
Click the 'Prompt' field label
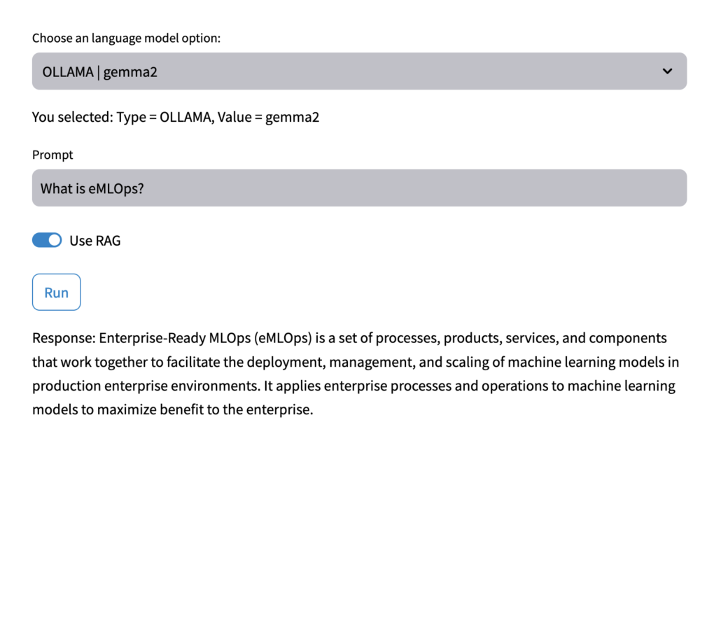tap(52, 155)
